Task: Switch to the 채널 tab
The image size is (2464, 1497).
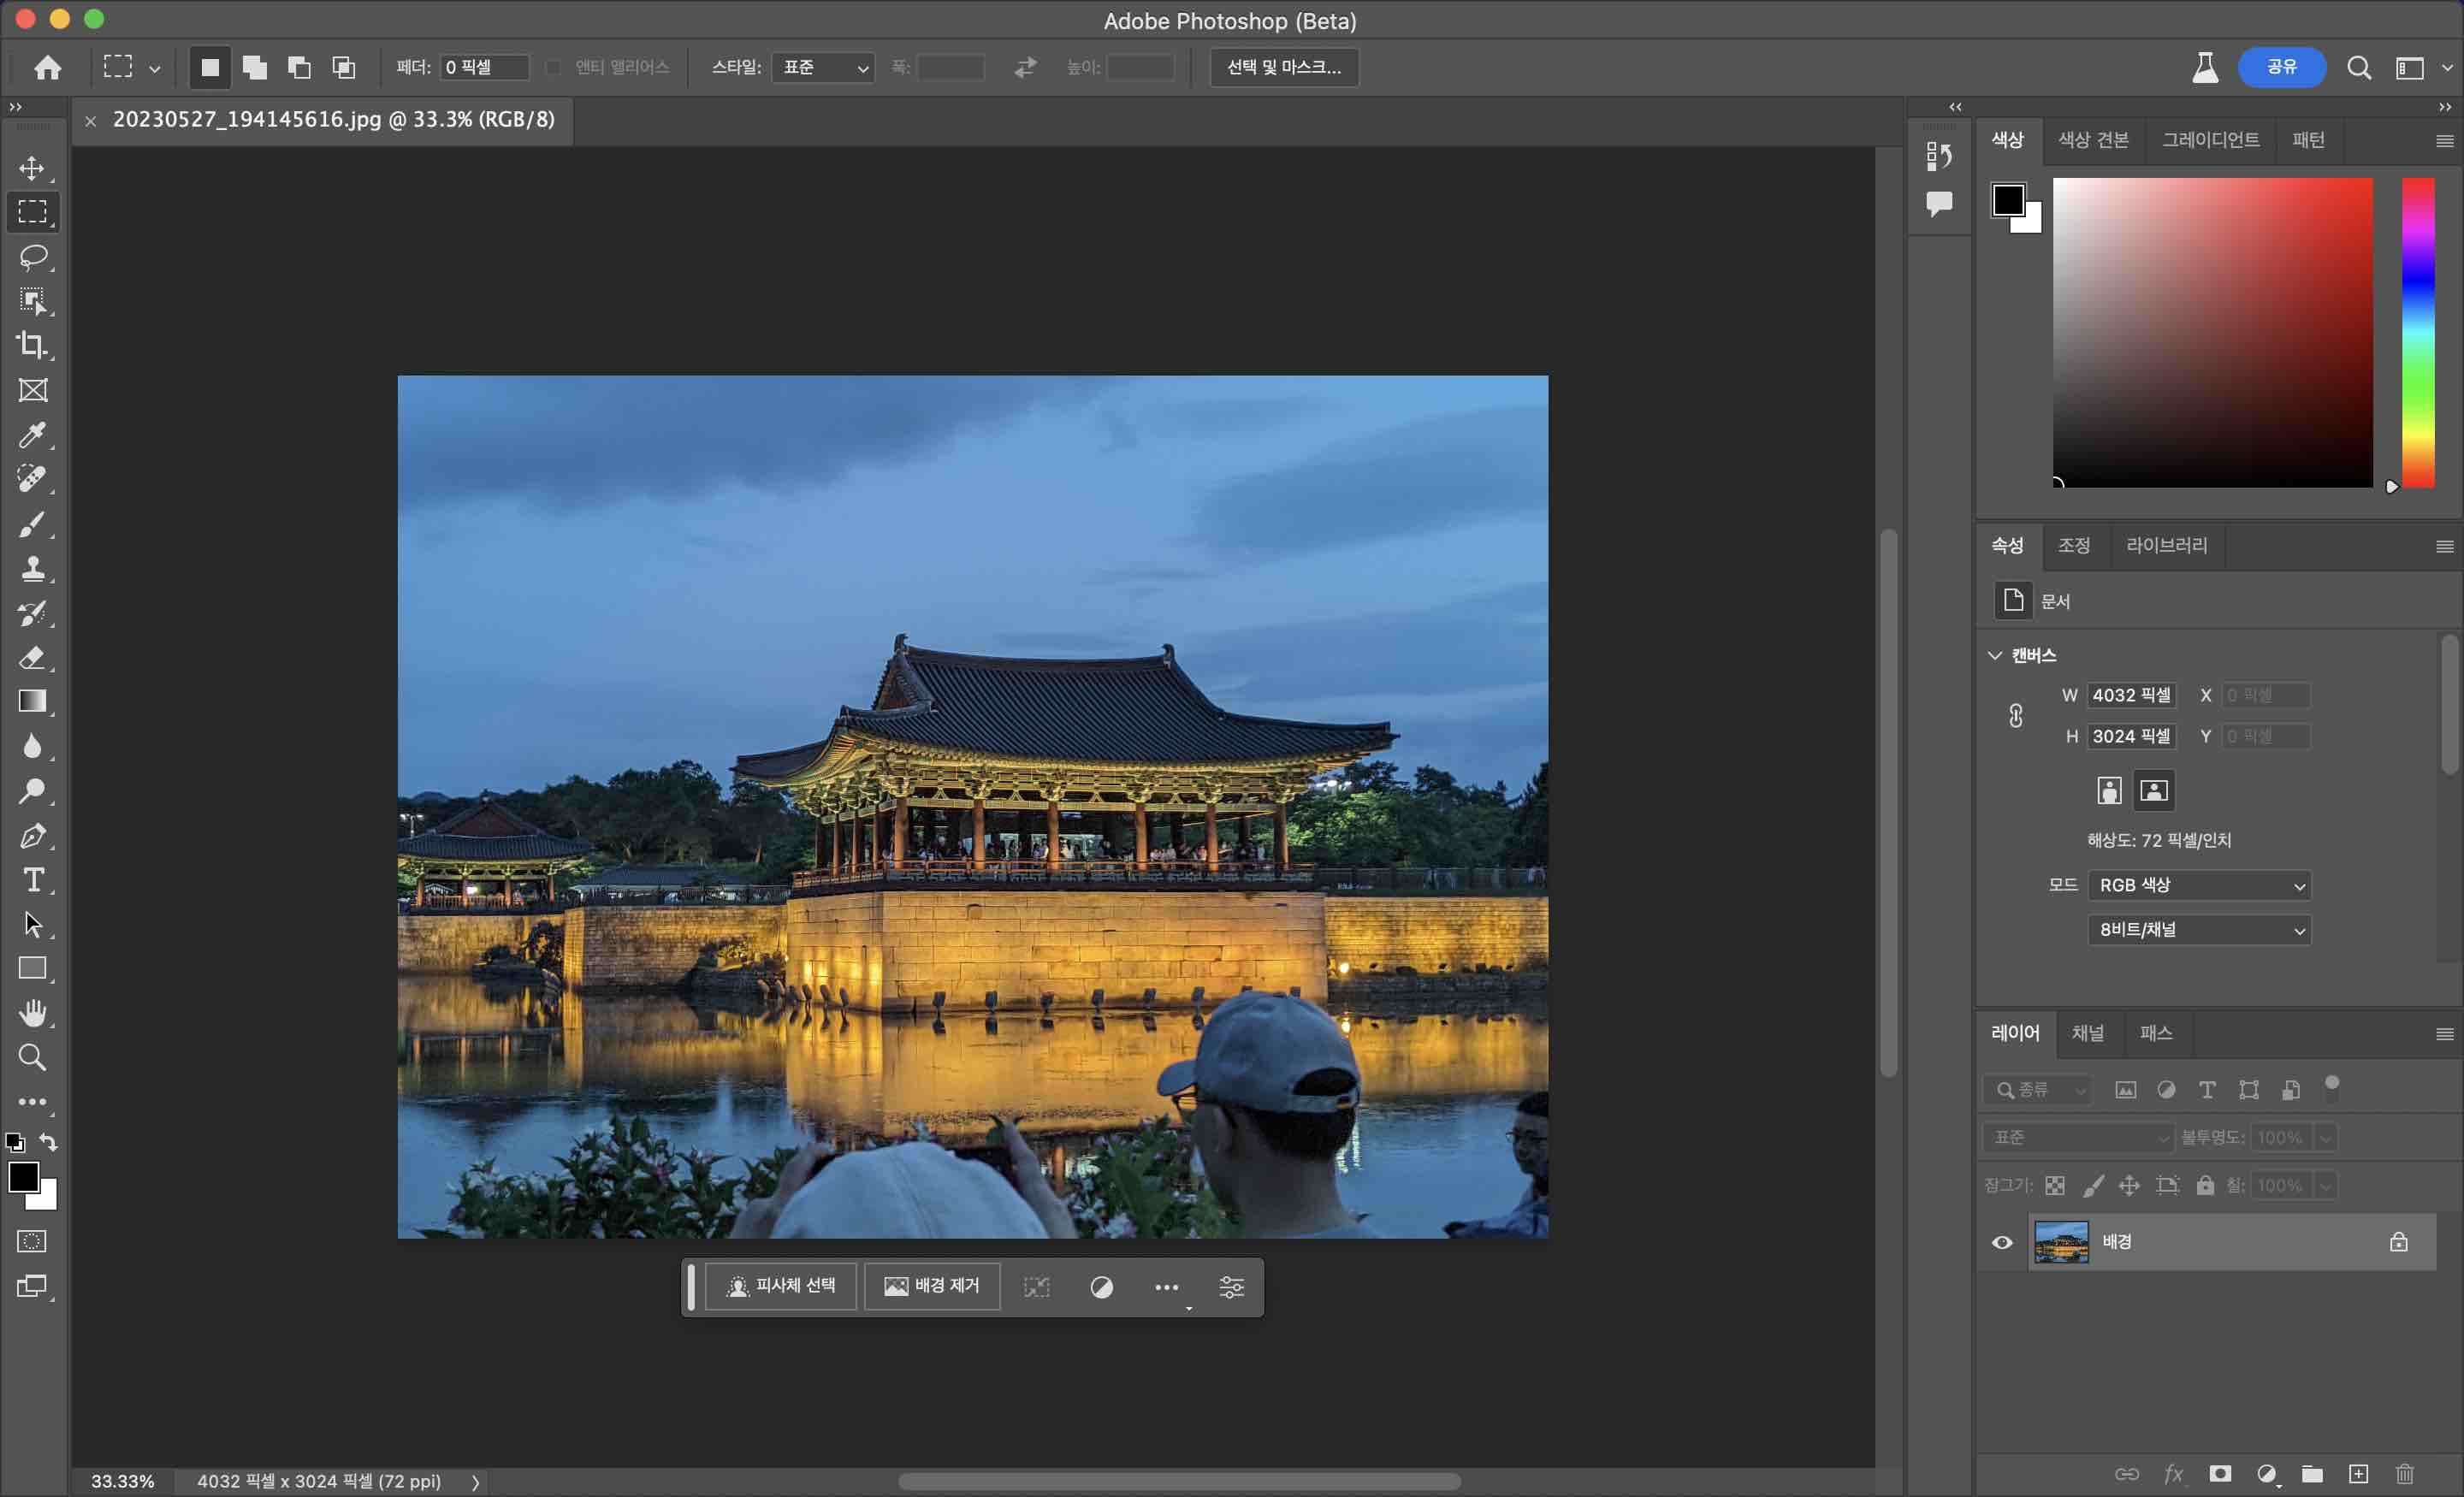Action: (x=2087, y=1033)
